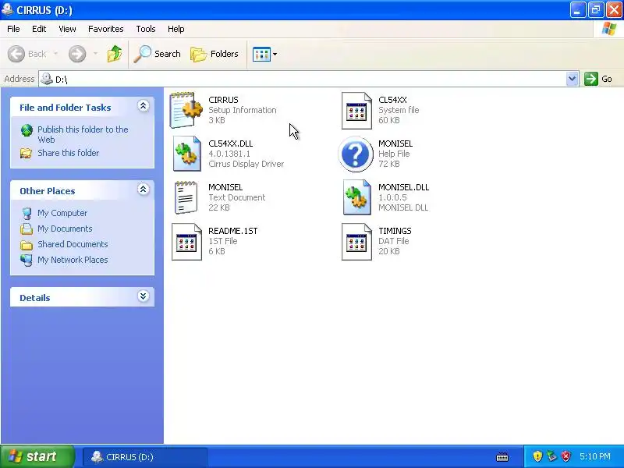Open the View menu
The width and height of the screenshot is (624, 468).
tap(67, 29)
